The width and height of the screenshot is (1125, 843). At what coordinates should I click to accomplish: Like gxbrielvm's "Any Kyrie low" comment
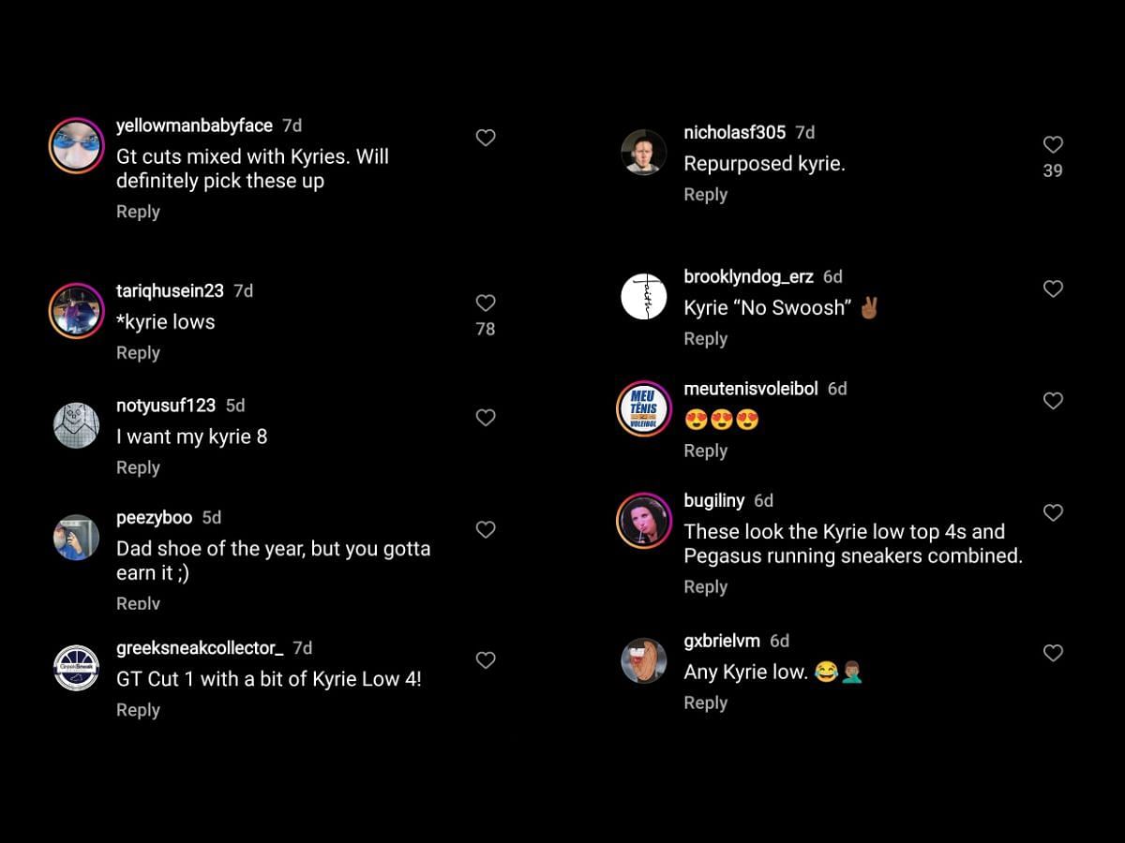tap(1053, 653)
